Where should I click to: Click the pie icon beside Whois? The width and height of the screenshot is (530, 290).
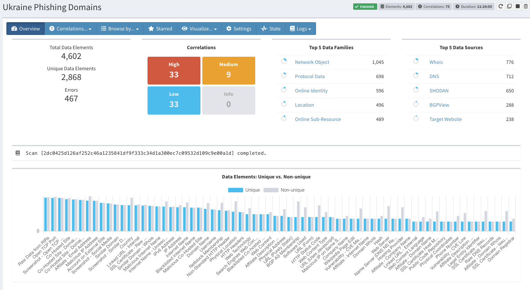click(416, 61)
